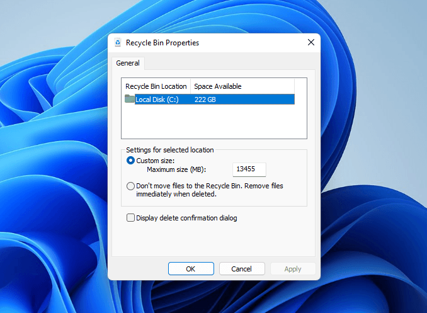
Task: Click the Maximum size input field
Action: click(x=249, y=169)
